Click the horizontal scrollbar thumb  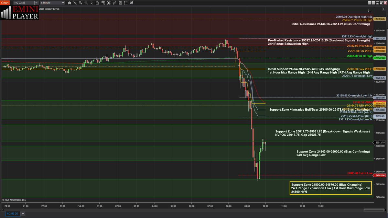click(x=373, y=210)
